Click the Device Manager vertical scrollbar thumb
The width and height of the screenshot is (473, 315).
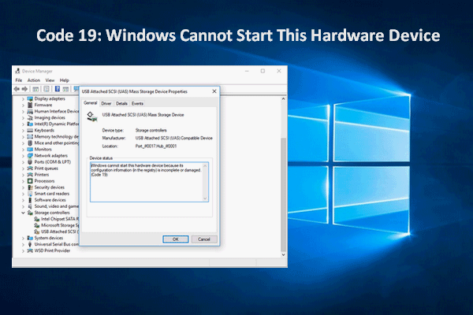click(x=283, y=195)
